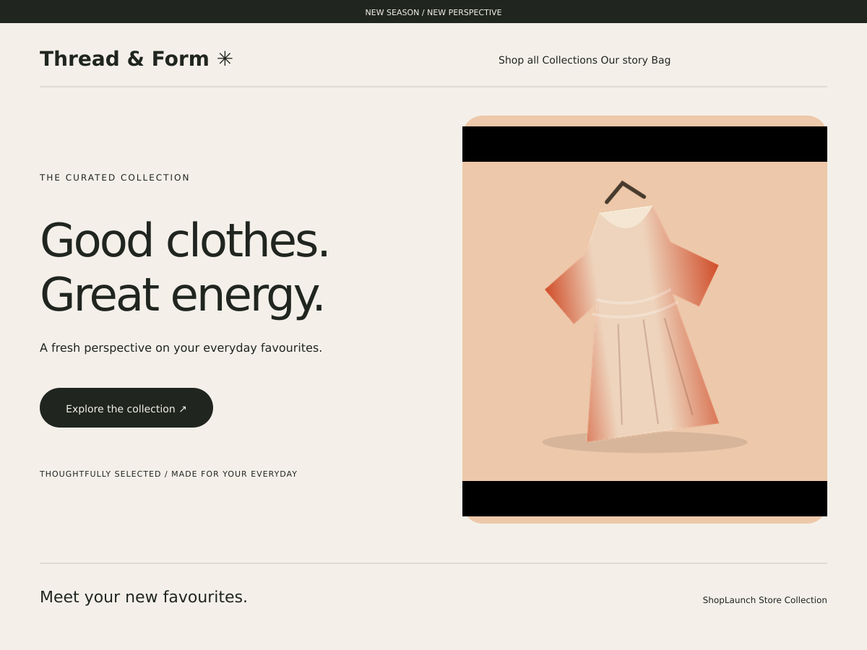The width and height of the screenshot is (867, 650).
Task: Click the "Good clothes. Great energy." headline
Action: click(x=184, y=266)
